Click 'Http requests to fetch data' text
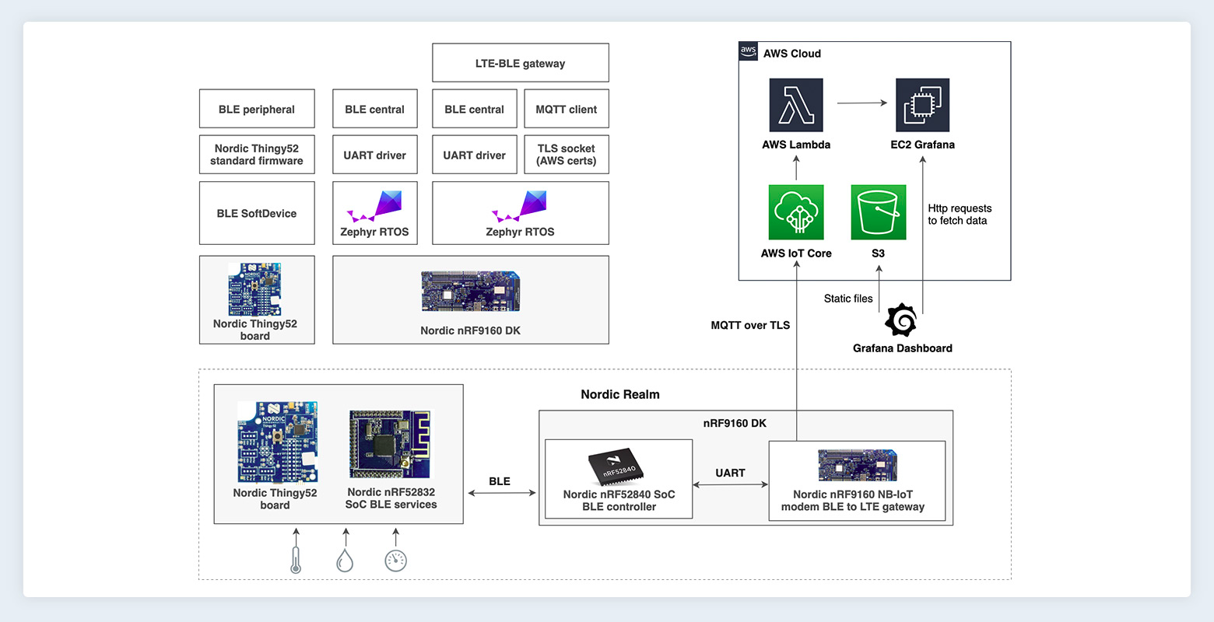The width and height of the screenshot is (1214, 622). pos(960,215)
